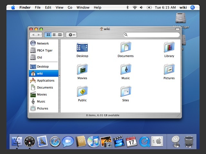Select the Old disk in sidebar
Image resolution: width=206 pixels, height=154 pixels.
pos(43,57)
